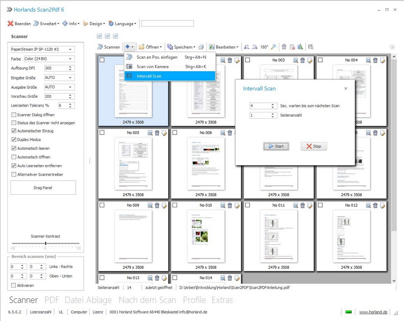Image resolution: width=404 pixels, height=321 pixels.
Task: Open the www.horland.de link
Action: pyautogui.click(x=373, y=312)
